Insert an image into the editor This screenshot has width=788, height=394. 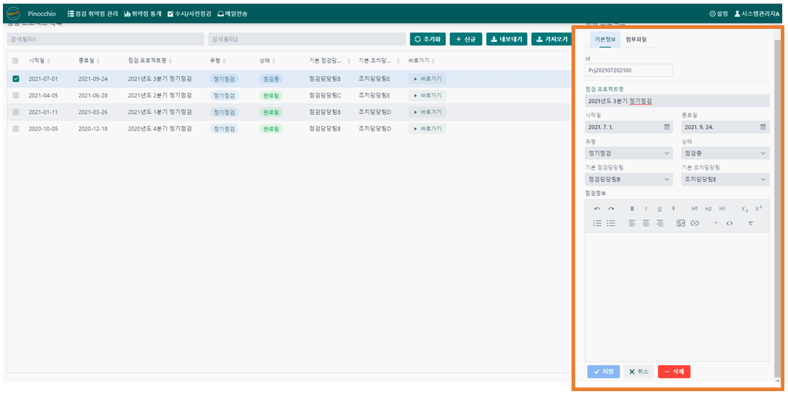tap(681, 223)
